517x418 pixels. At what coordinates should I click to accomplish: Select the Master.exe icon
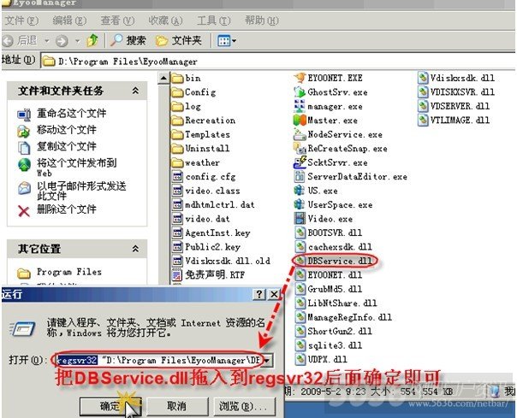(x=300, y=121)
